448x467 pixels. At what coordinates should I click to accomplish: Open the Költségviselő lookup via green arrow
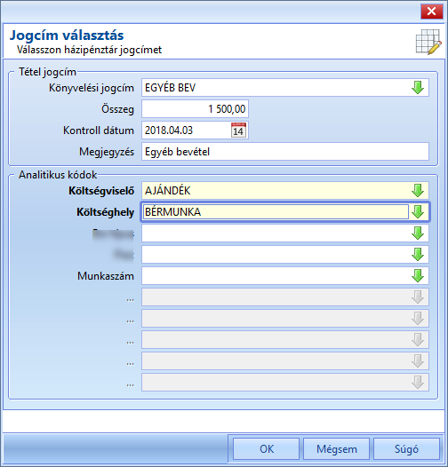418,191
